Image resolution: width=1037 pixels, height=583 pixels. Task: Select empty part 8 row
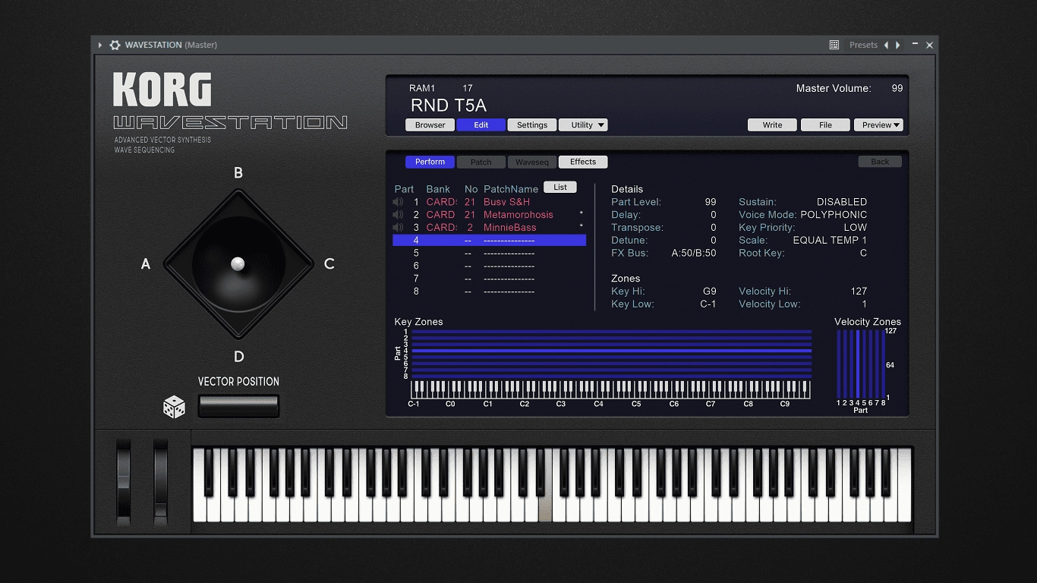(x=490, y=291)
